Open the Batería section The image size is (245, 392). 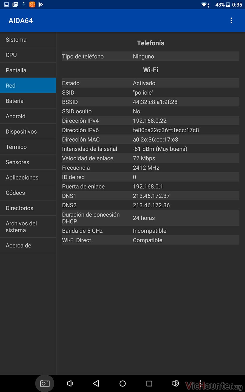pyautogui.click(x=28, y=101)
